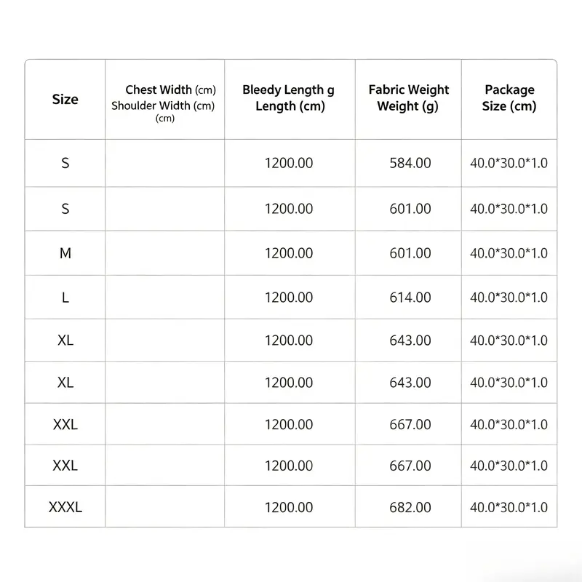Viewport: 582px width, 582px height.
Task: Select the Chest Width (cm) header text
Action: [170, 89]
